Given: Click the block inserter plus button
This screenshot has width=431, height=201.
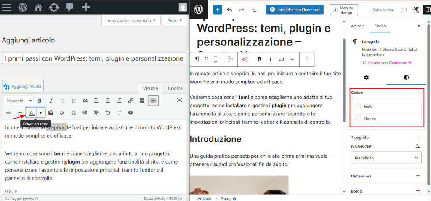Looking at the screenshot, I should click(217, 9).
